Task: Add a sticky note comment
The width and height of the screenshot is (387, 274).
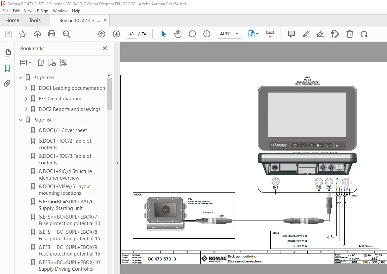Action: coord(291,34)
